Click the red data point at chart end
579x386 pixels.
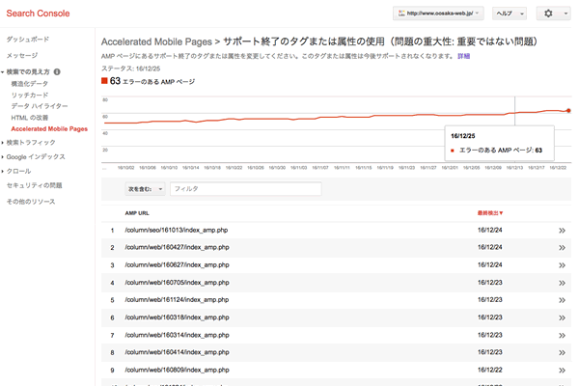(568, 110)
